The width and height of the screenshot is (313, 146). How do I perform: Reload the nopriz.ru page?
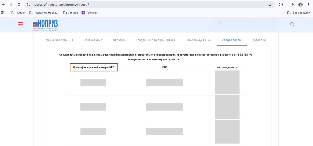coord(19,5)
